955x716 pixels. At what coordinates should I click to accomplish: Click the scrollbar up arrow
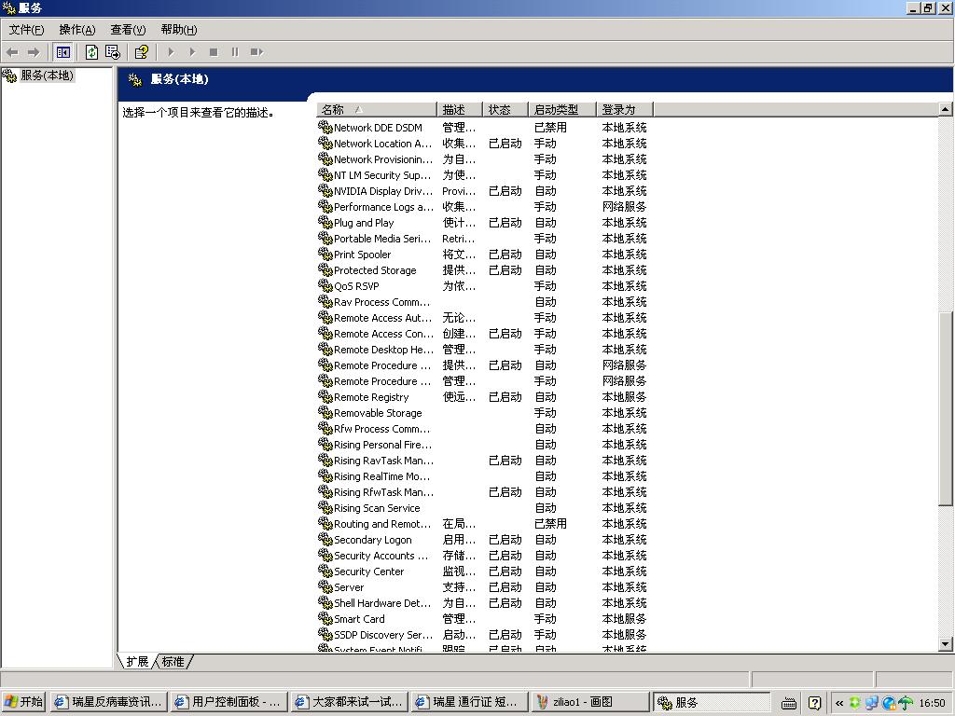coord(946,110)
